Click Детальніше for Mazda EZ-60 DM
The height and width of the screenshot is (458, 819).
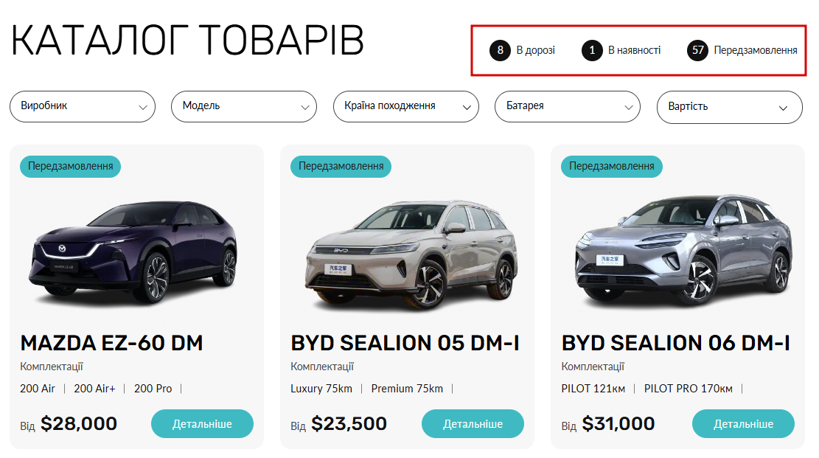[202, 424]
